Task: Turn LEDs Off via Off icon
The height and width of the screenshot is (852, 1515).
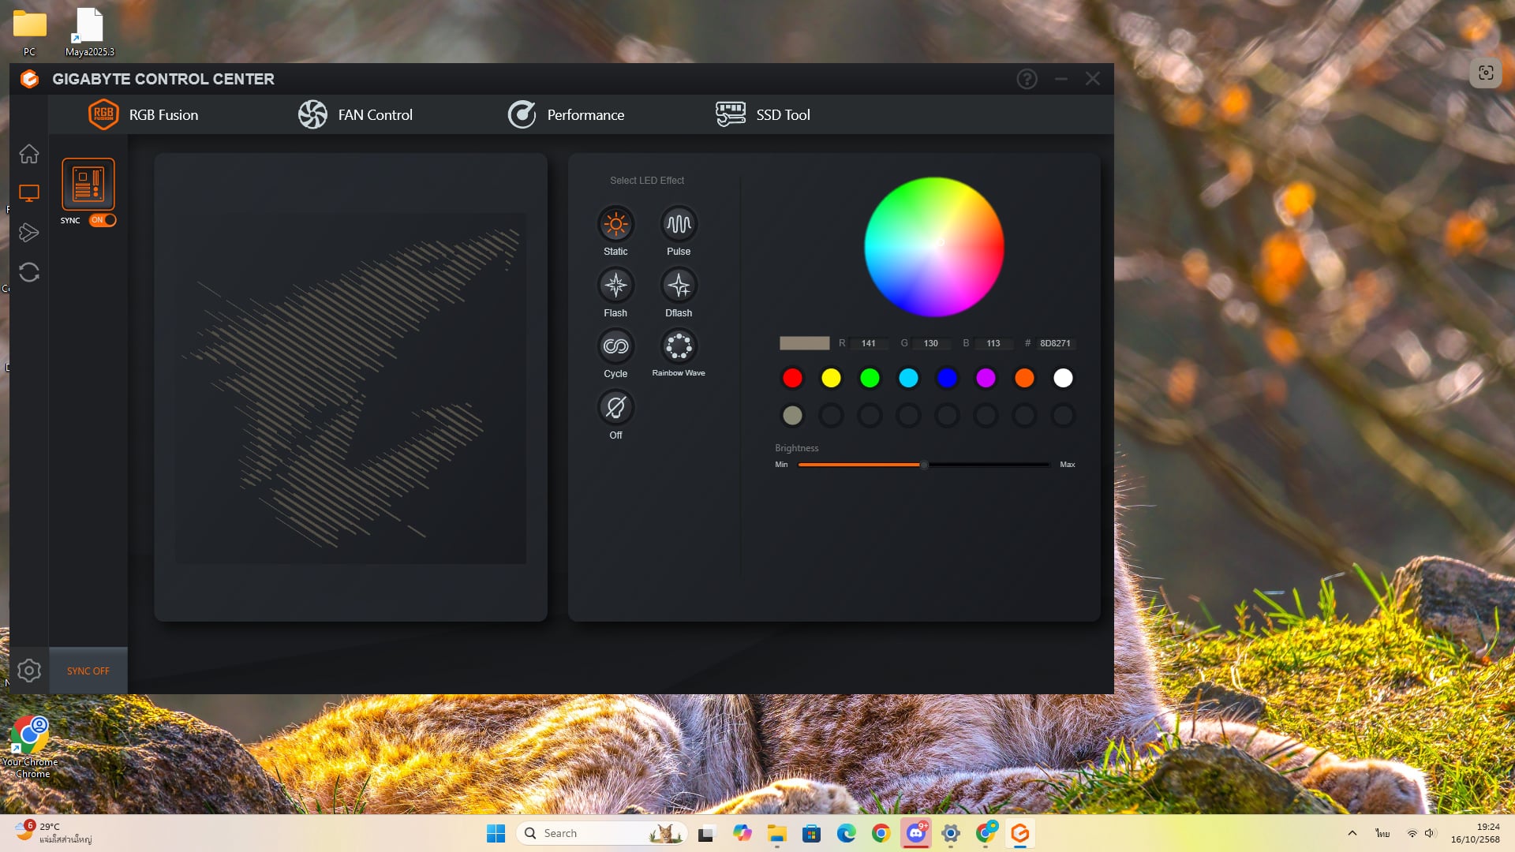Action: click(x=615, y=408)
